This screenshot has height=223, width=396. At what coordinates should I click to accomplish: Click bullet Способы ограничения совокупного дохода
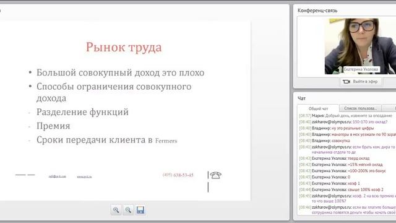(114, 92)
